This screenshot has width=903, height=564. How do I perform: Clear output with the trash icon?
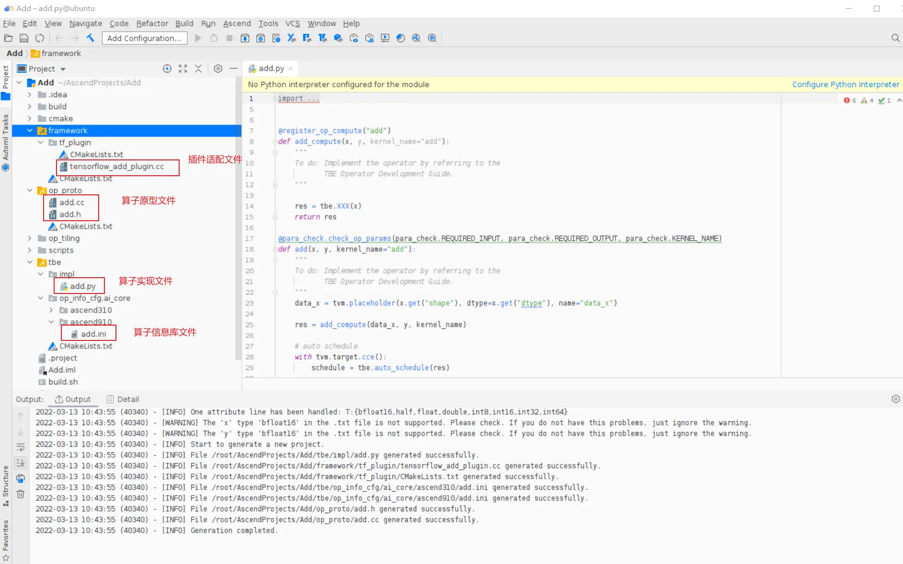pos(21,494)
